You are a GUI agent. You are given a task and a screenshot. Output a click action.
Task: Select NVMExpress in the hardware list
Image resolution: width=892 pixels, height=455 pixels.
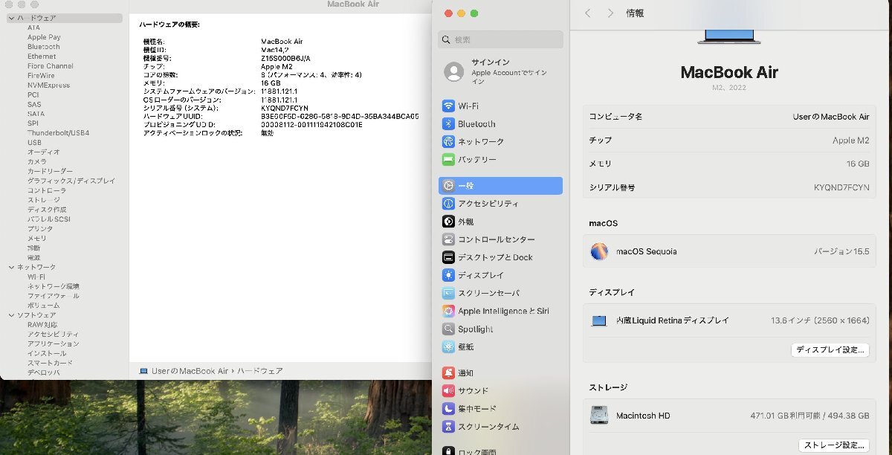pyautogui.click(x=48, y=85)
